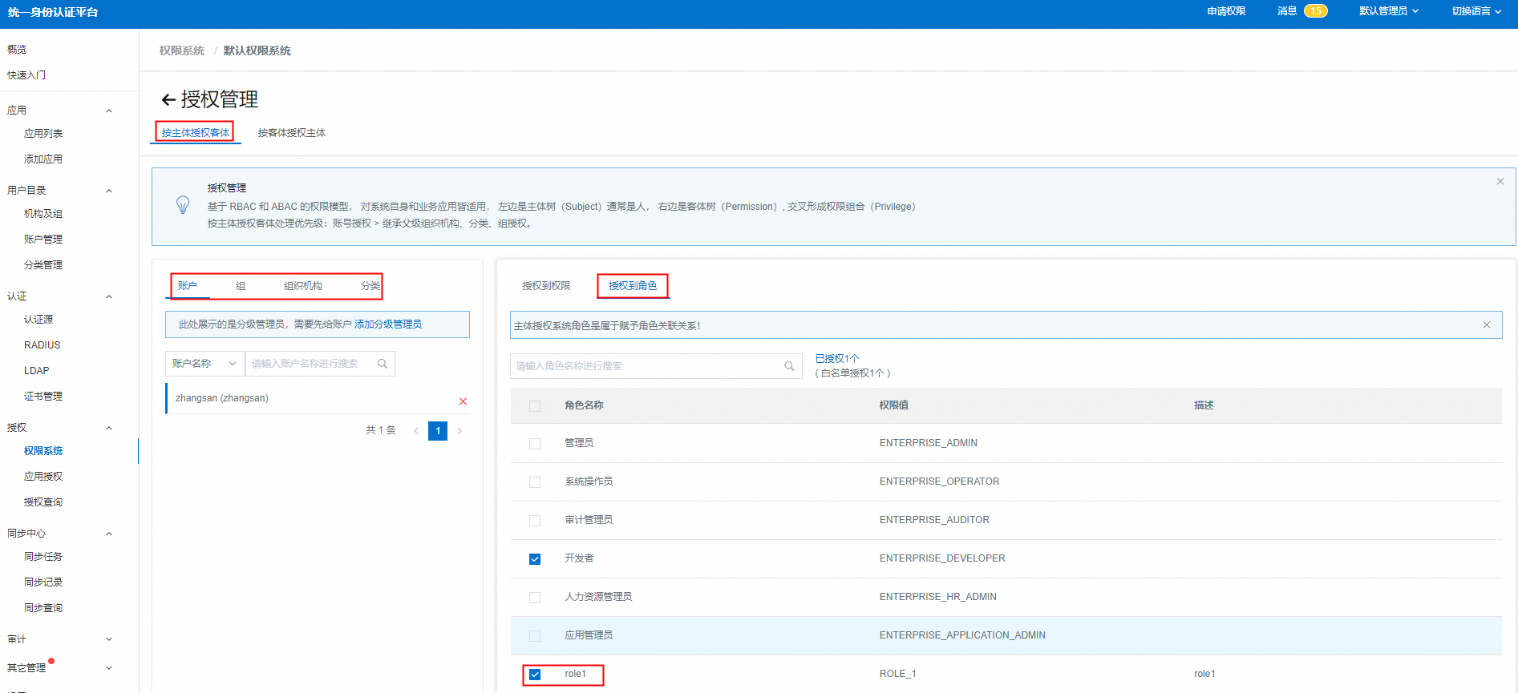Click the role name search input field
This screenshot has width=1518, height=693.
click(646, 366)
